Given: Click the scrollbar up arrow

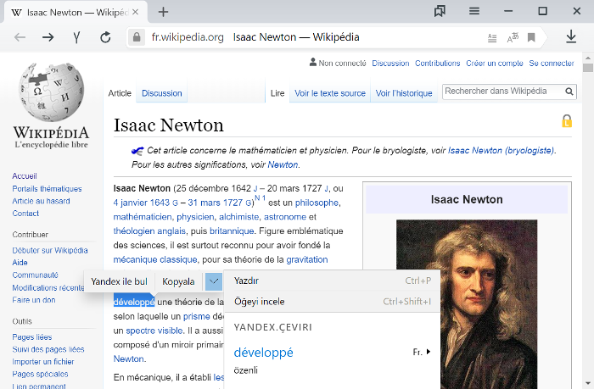Looking at the screenshot, I should point(587,58).
